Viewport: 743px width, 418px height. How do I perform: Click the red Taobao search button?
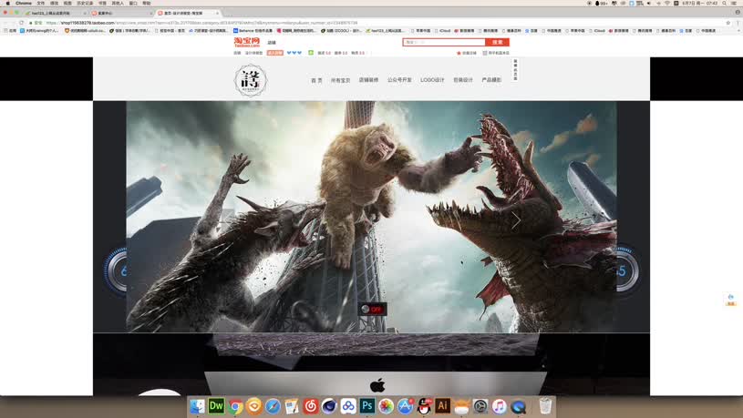(x=497, y=42)
